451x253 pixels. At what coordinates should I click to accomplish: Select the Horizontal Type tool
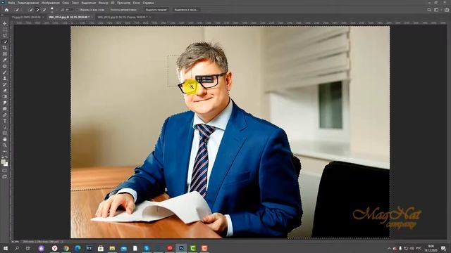click(x=5, y=121)
